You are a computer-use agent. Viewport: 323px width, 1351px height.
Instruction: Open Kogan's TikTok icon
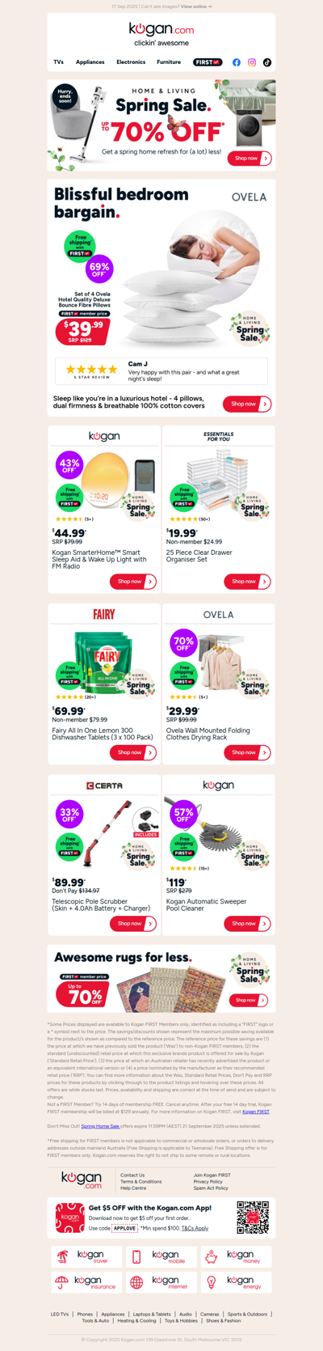[x=267, y=62]
